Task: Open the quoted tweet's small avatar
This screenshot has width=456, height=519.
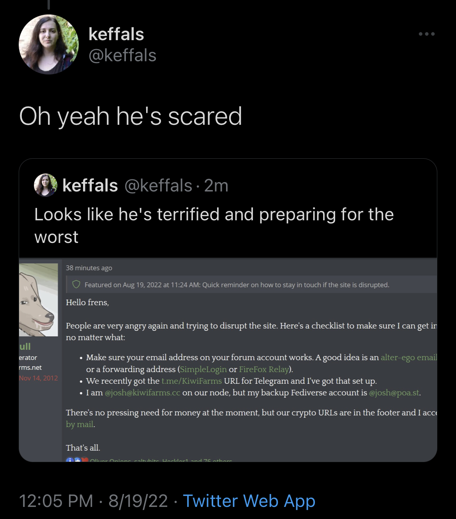Action: click(x=46, y=185)
